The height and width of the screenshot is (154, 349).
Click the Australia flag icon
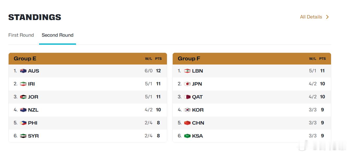tap(23, 71)
